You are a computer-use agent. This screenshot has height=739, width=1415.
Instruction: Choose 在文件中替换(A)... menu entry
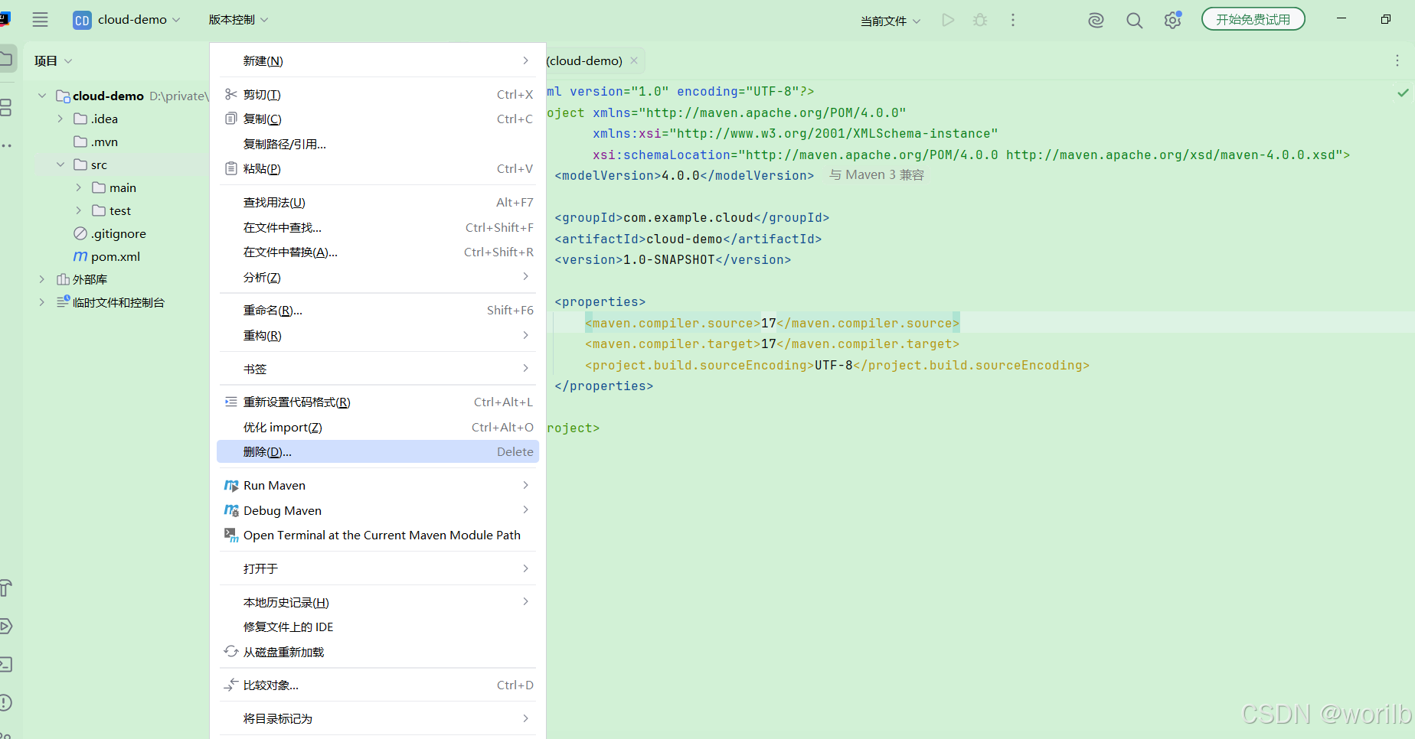(378, 252)
